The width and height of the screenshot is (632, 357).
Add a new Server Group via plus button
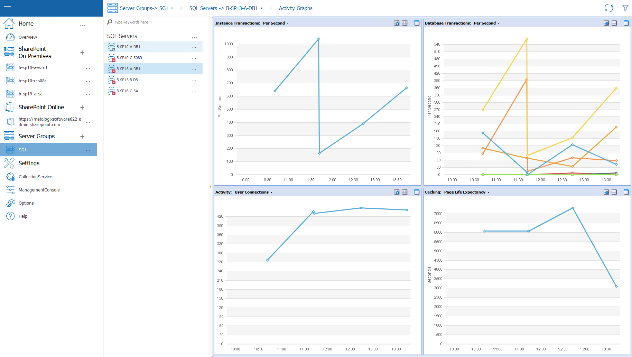coord(82,137)
